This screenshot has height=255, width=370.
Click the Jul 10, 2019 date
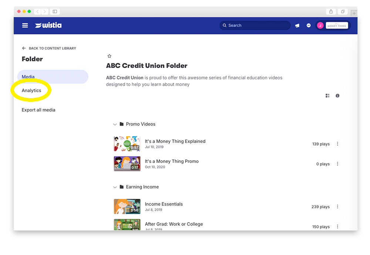point(154,147)
